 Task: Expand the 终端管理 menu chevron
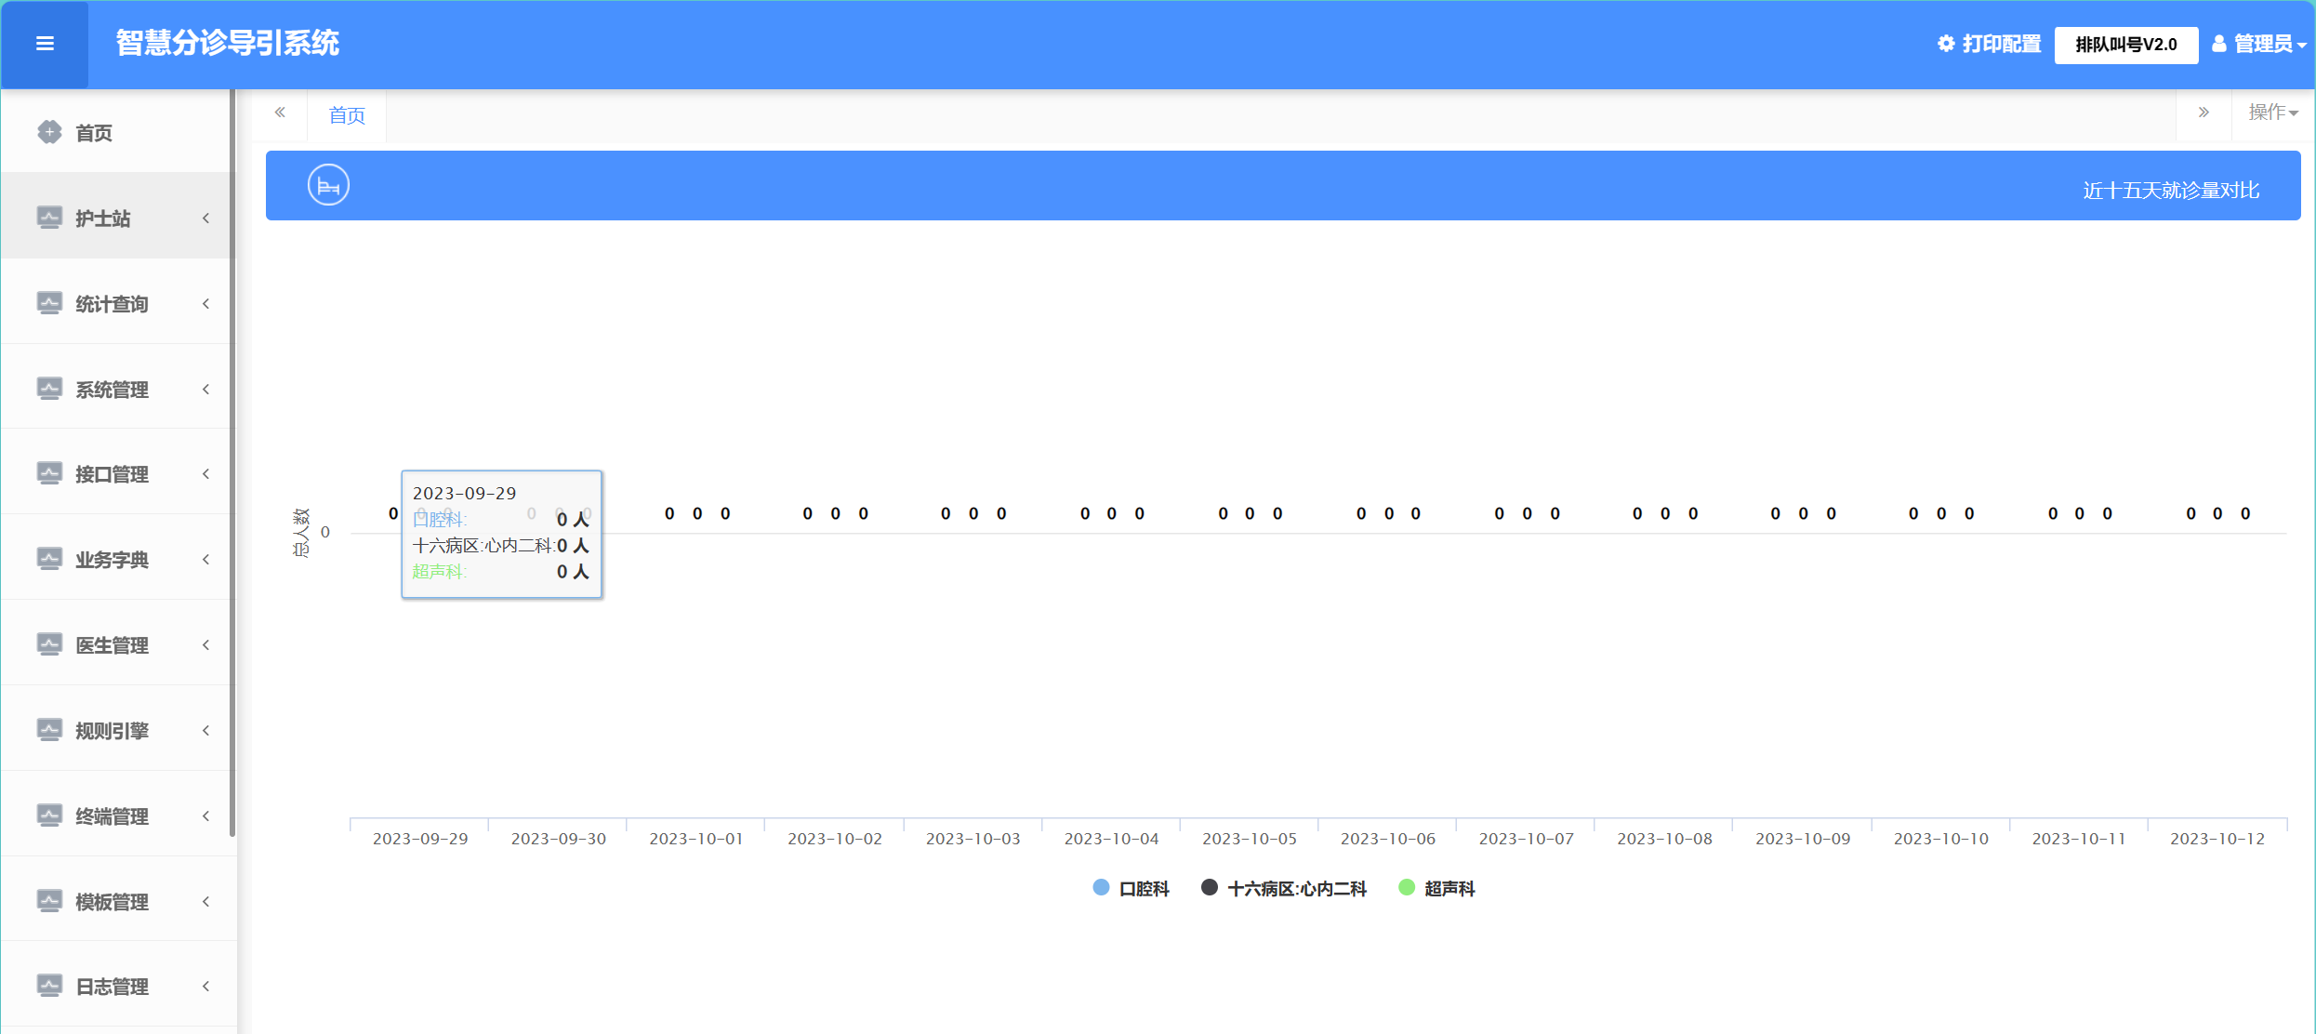pyautogui.click(x=205, y=816)
